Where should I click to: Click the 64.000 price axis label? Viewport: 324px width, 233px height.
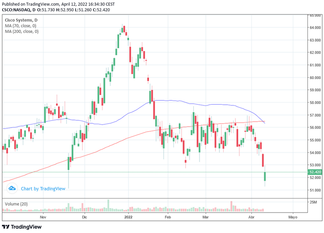click(315, 28)
